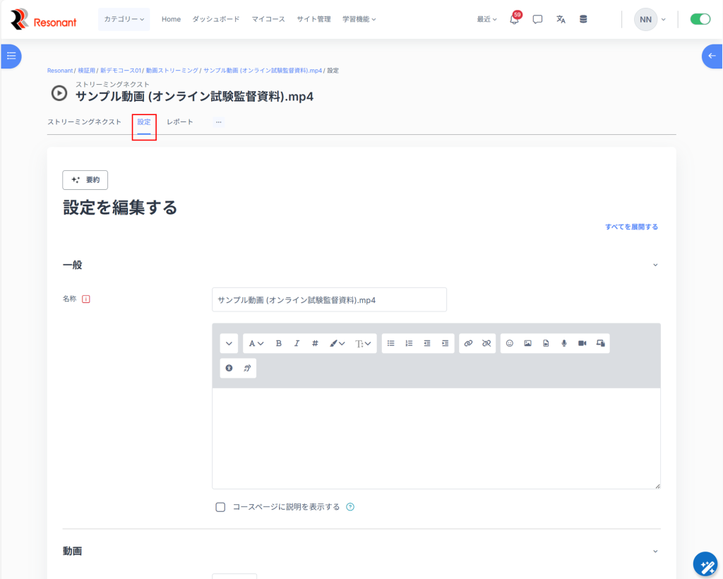Click the すべてを展開する link
The height and width of the screenshot is (579, 723).
[631, 227]
